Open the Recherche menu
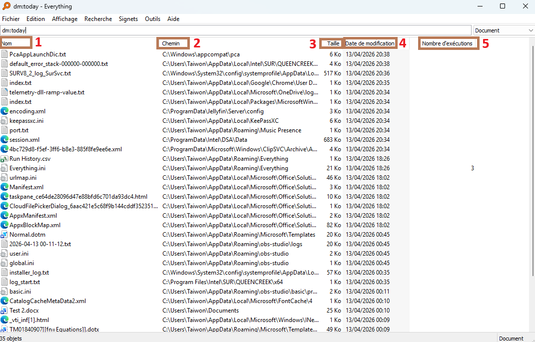The height and width of the screenshot is (342, 535). (98, 19)
